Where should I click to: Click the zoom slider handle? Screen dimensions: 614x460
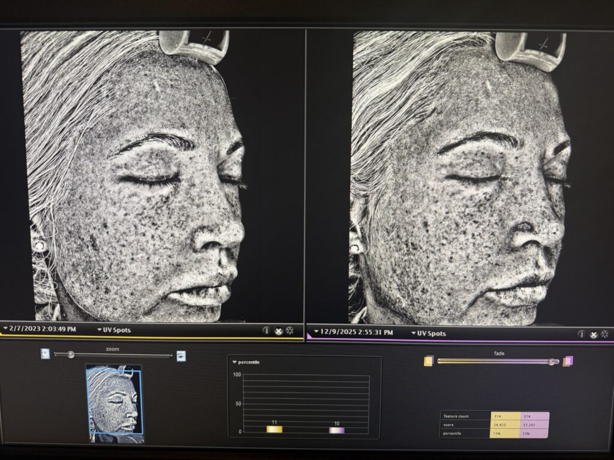(71, 355)
